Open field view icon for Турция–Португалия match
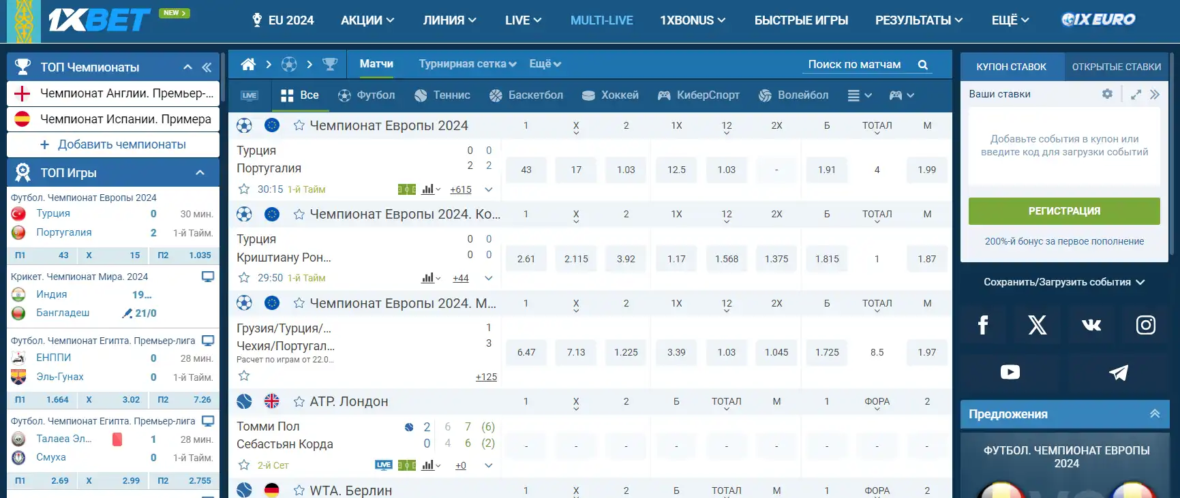Image resolution: width=1180 pixels, height=498 pixels. 407,189
